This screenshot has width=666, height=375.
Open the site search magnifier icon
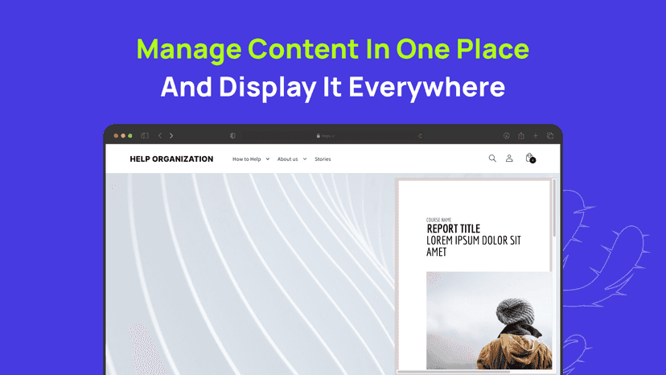[491, 159]
